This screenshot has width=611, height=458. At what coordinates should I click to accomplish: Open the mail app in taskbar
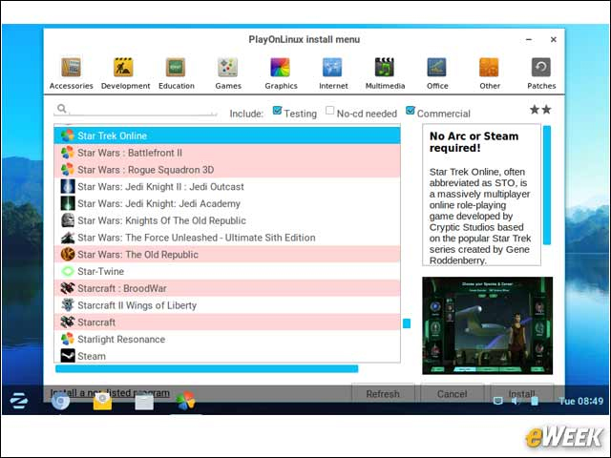[x=102, y=401]
